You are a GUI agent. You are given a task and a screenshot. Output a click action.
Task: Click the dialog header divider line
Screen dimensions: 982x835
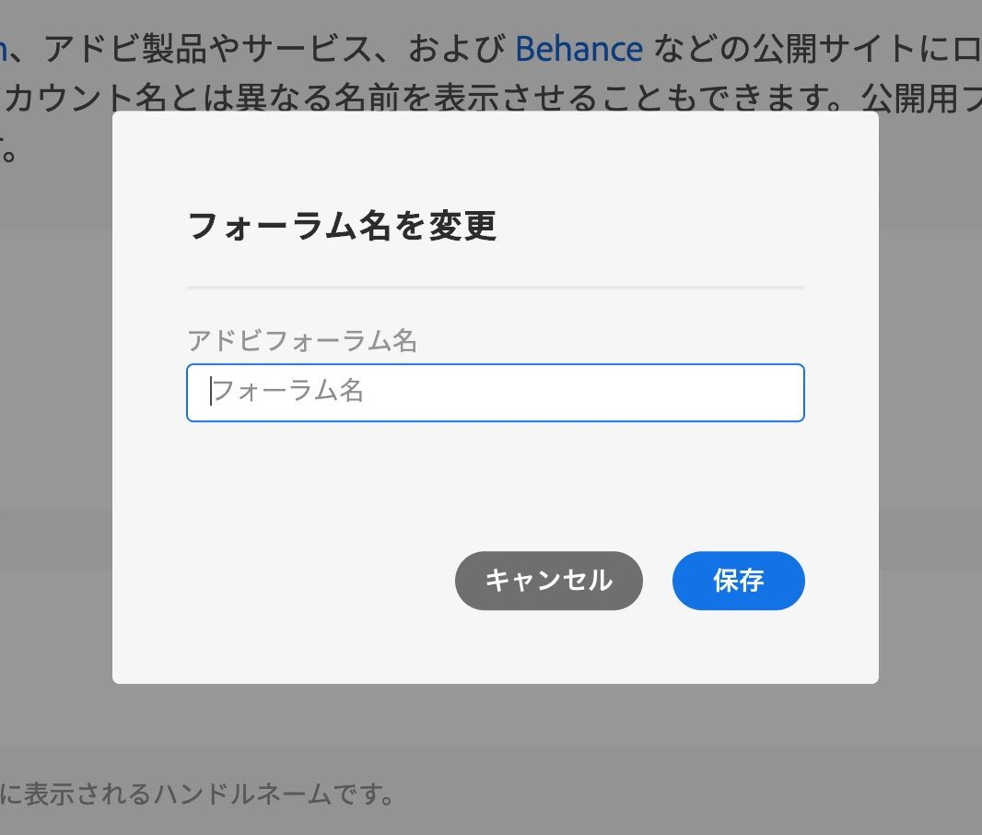click(496, 286)
